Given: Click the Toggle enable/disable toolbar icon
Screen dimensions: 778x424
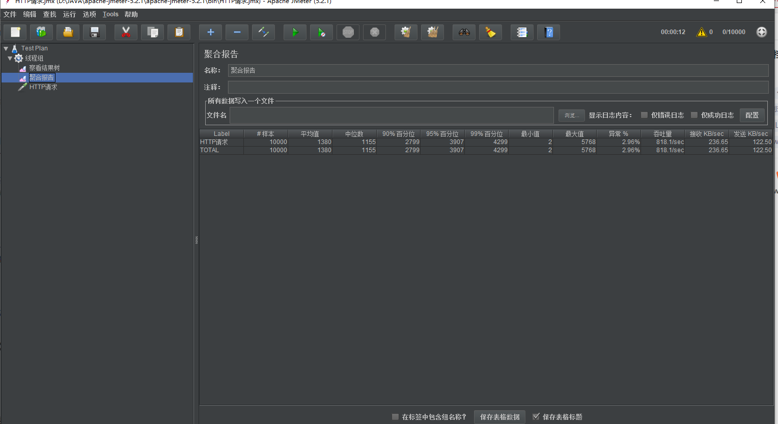Looking at the screenshot, I should point(264,32).
